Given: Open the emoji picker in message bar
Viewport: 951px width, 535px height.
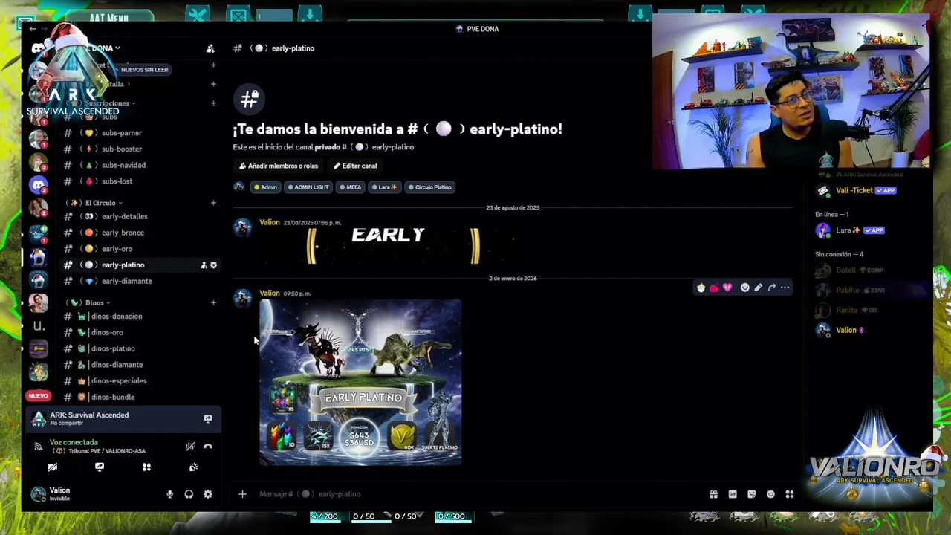Looking at the screenshot, I should tap(770, 494).
